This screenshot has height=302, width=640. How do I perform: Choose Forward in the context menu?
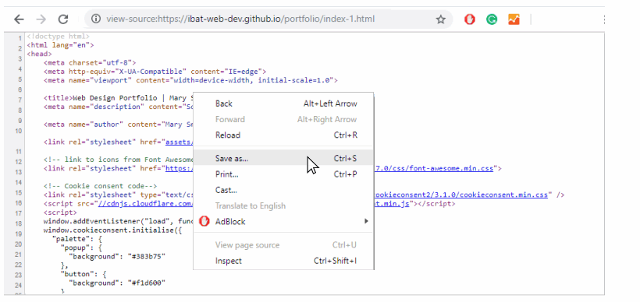pos(283,119)
